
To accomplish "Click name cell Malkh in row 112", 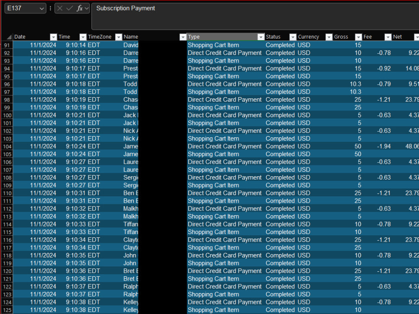I will pyautogui.click(x=131, y=209).
